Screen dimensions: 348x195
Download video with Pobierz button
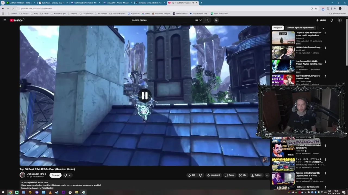click(256, 175)
